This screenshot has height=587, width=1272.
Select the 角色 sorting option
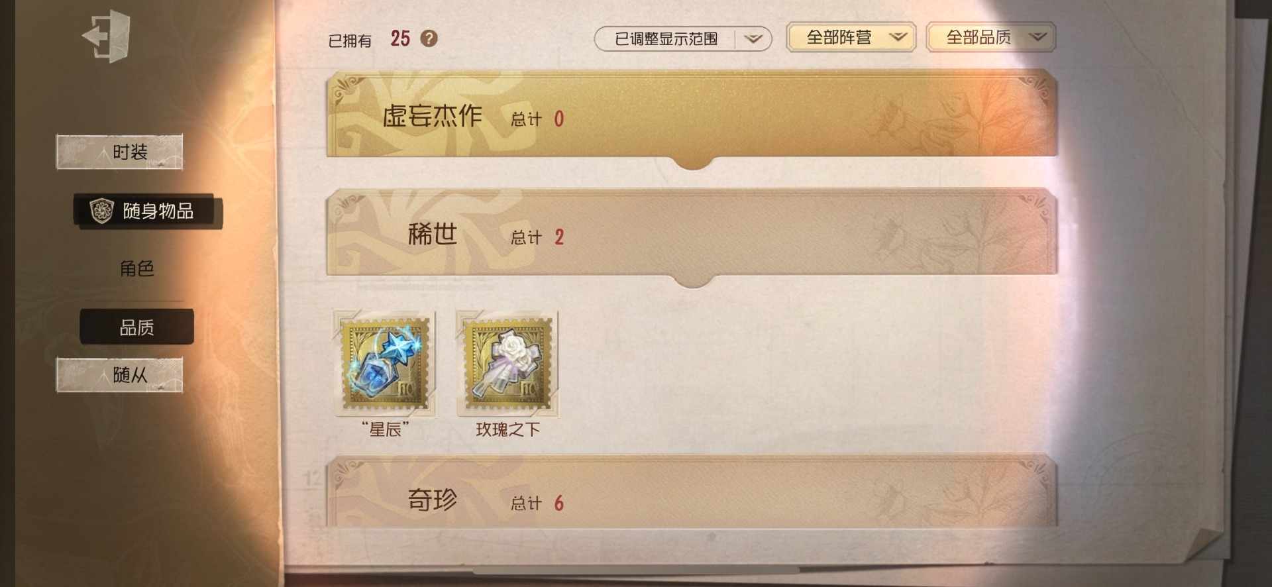[x=136, y=268]
